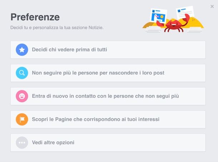The width and height of the screenshot is (218, 162).
Task: Click "nascondere i loro post" text
Action: (137, 73)
